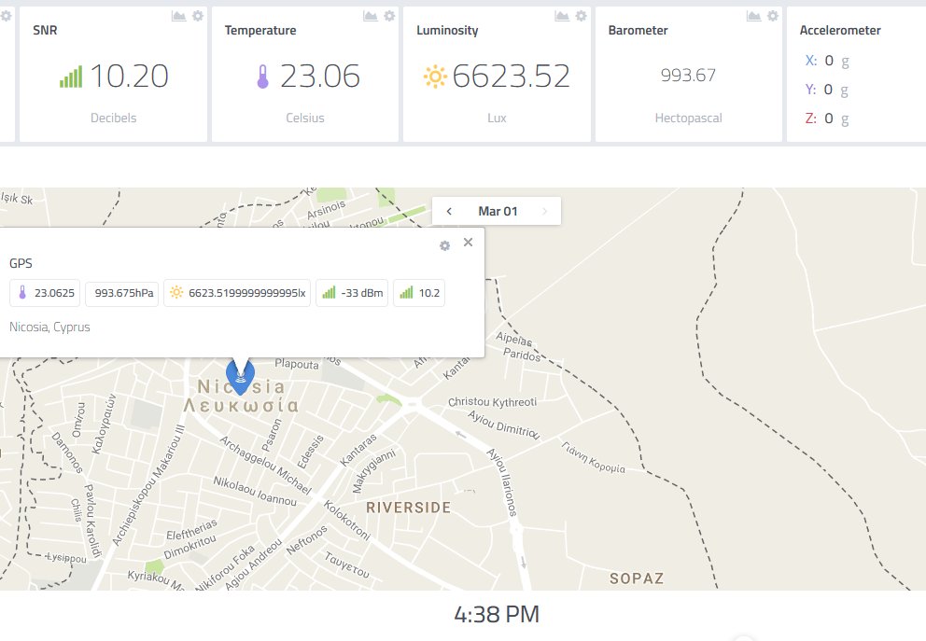Click the 993.675hPa pressure chip

click(x=121, y=293)
